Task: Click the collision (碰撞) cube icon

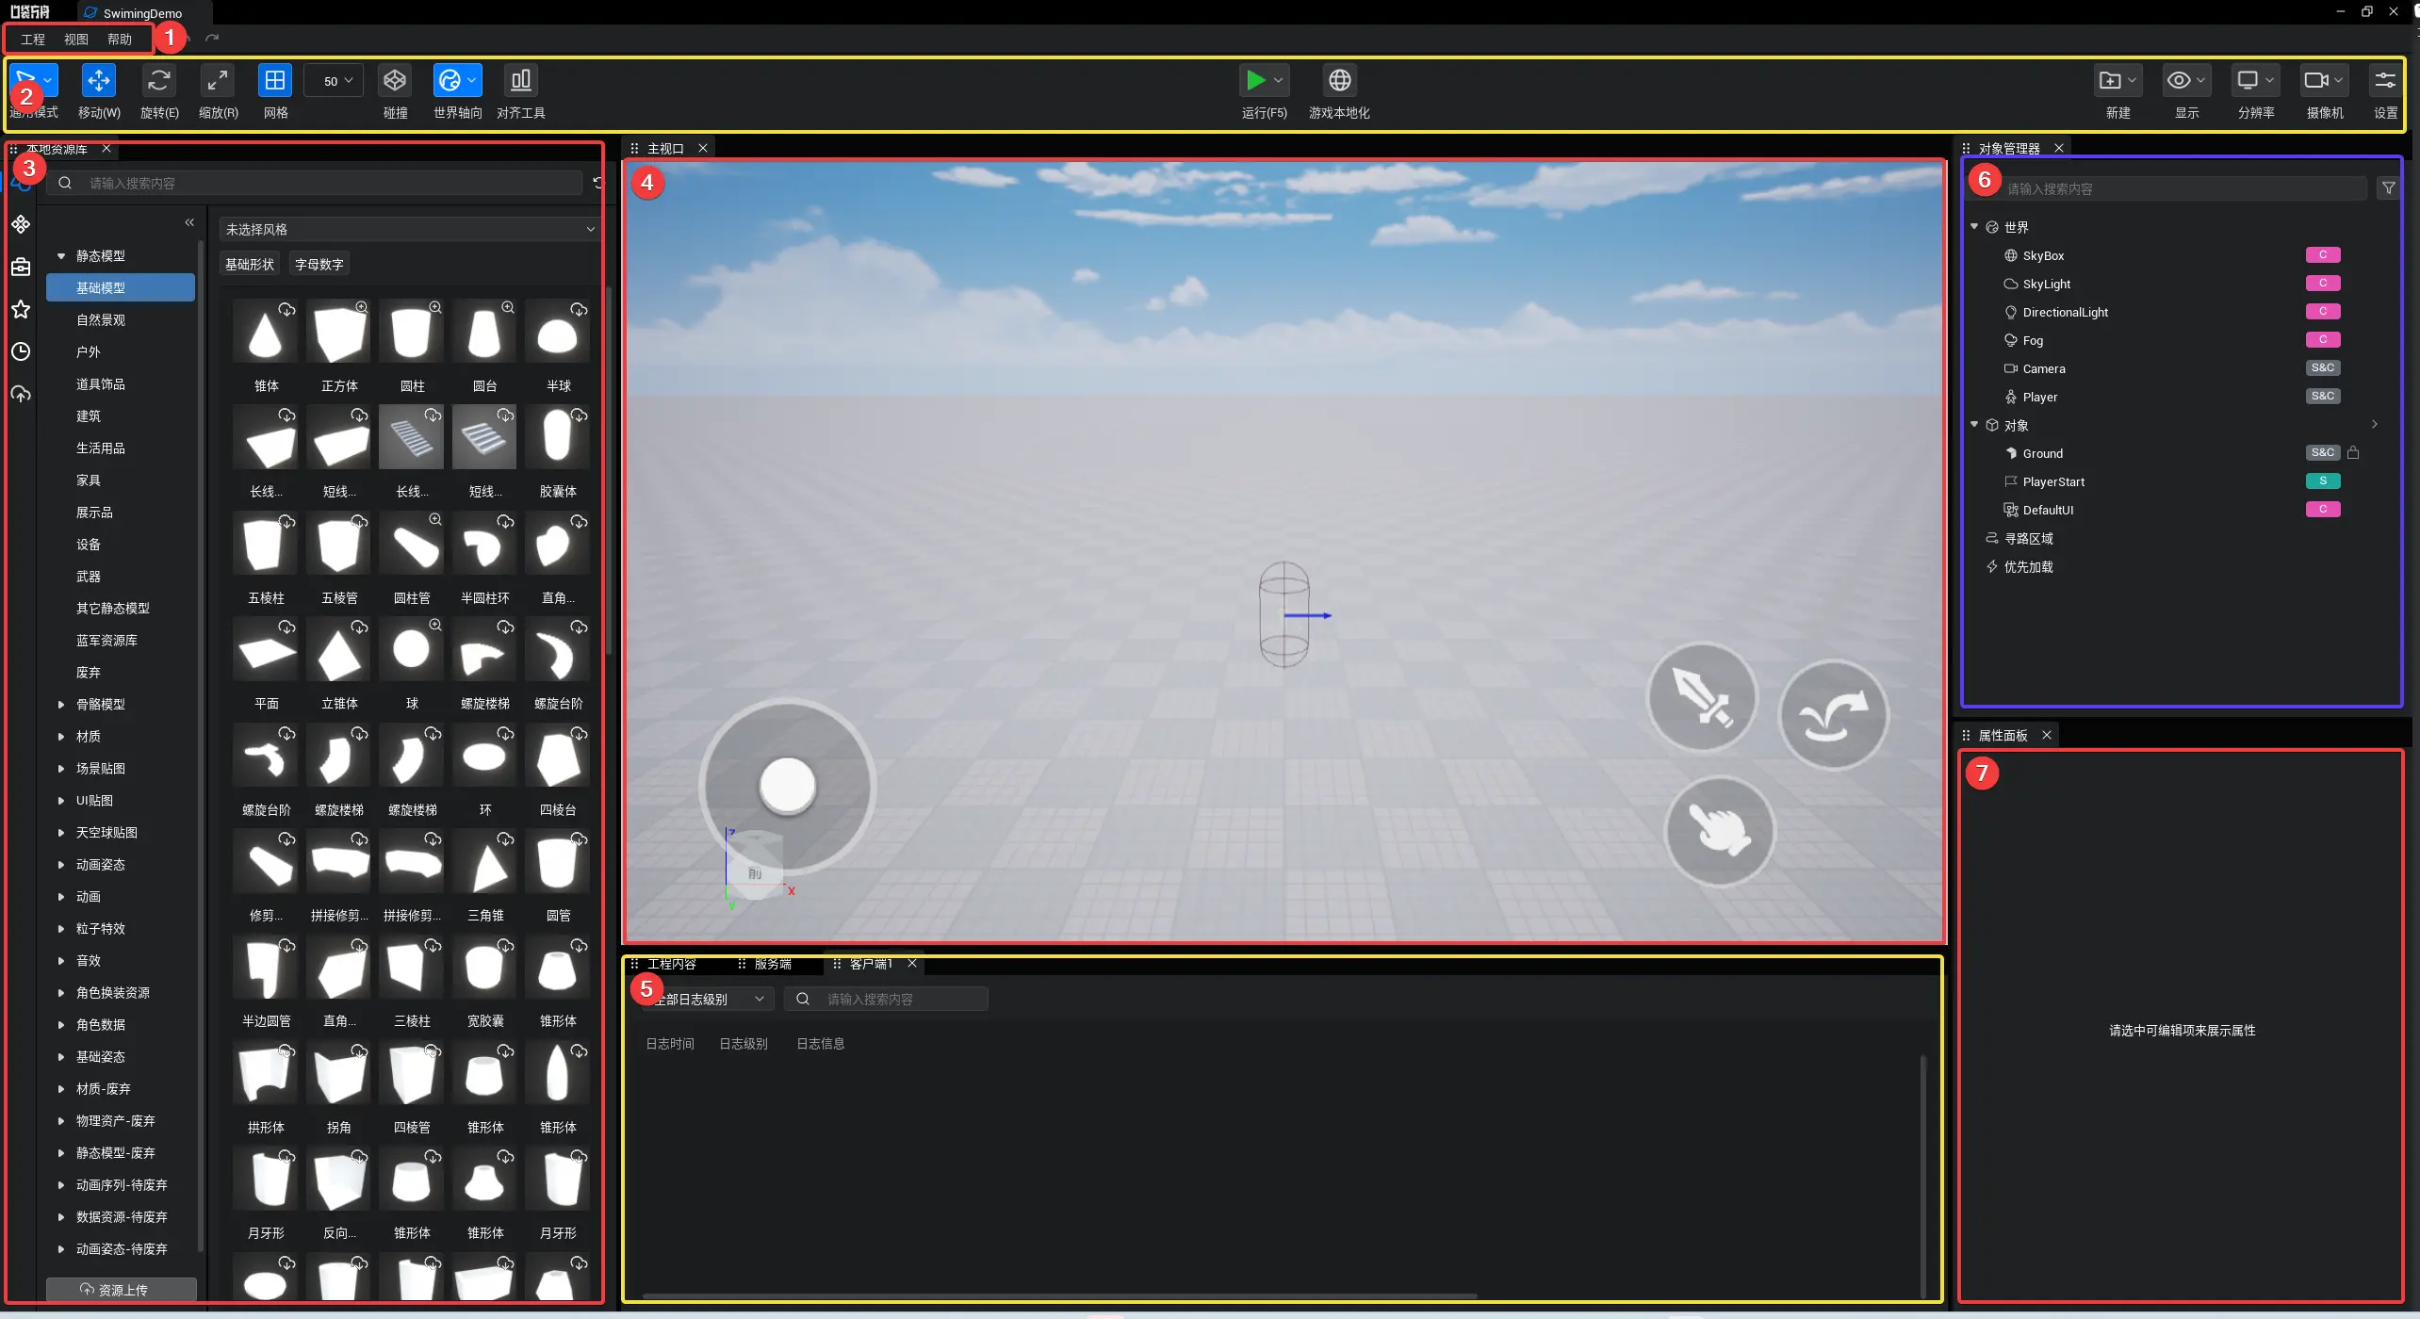Action: [395, 82]
